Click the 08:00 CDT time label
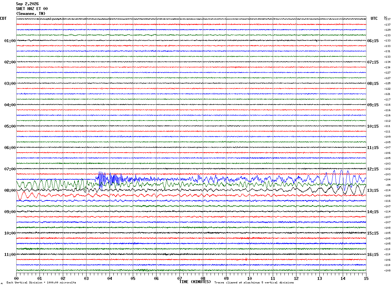 pyautogui.click(x=10, y=190)
